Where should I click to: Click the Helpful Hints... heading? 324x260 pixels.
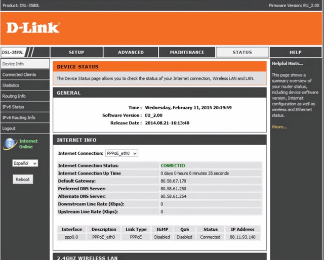[x=287, y=64]
